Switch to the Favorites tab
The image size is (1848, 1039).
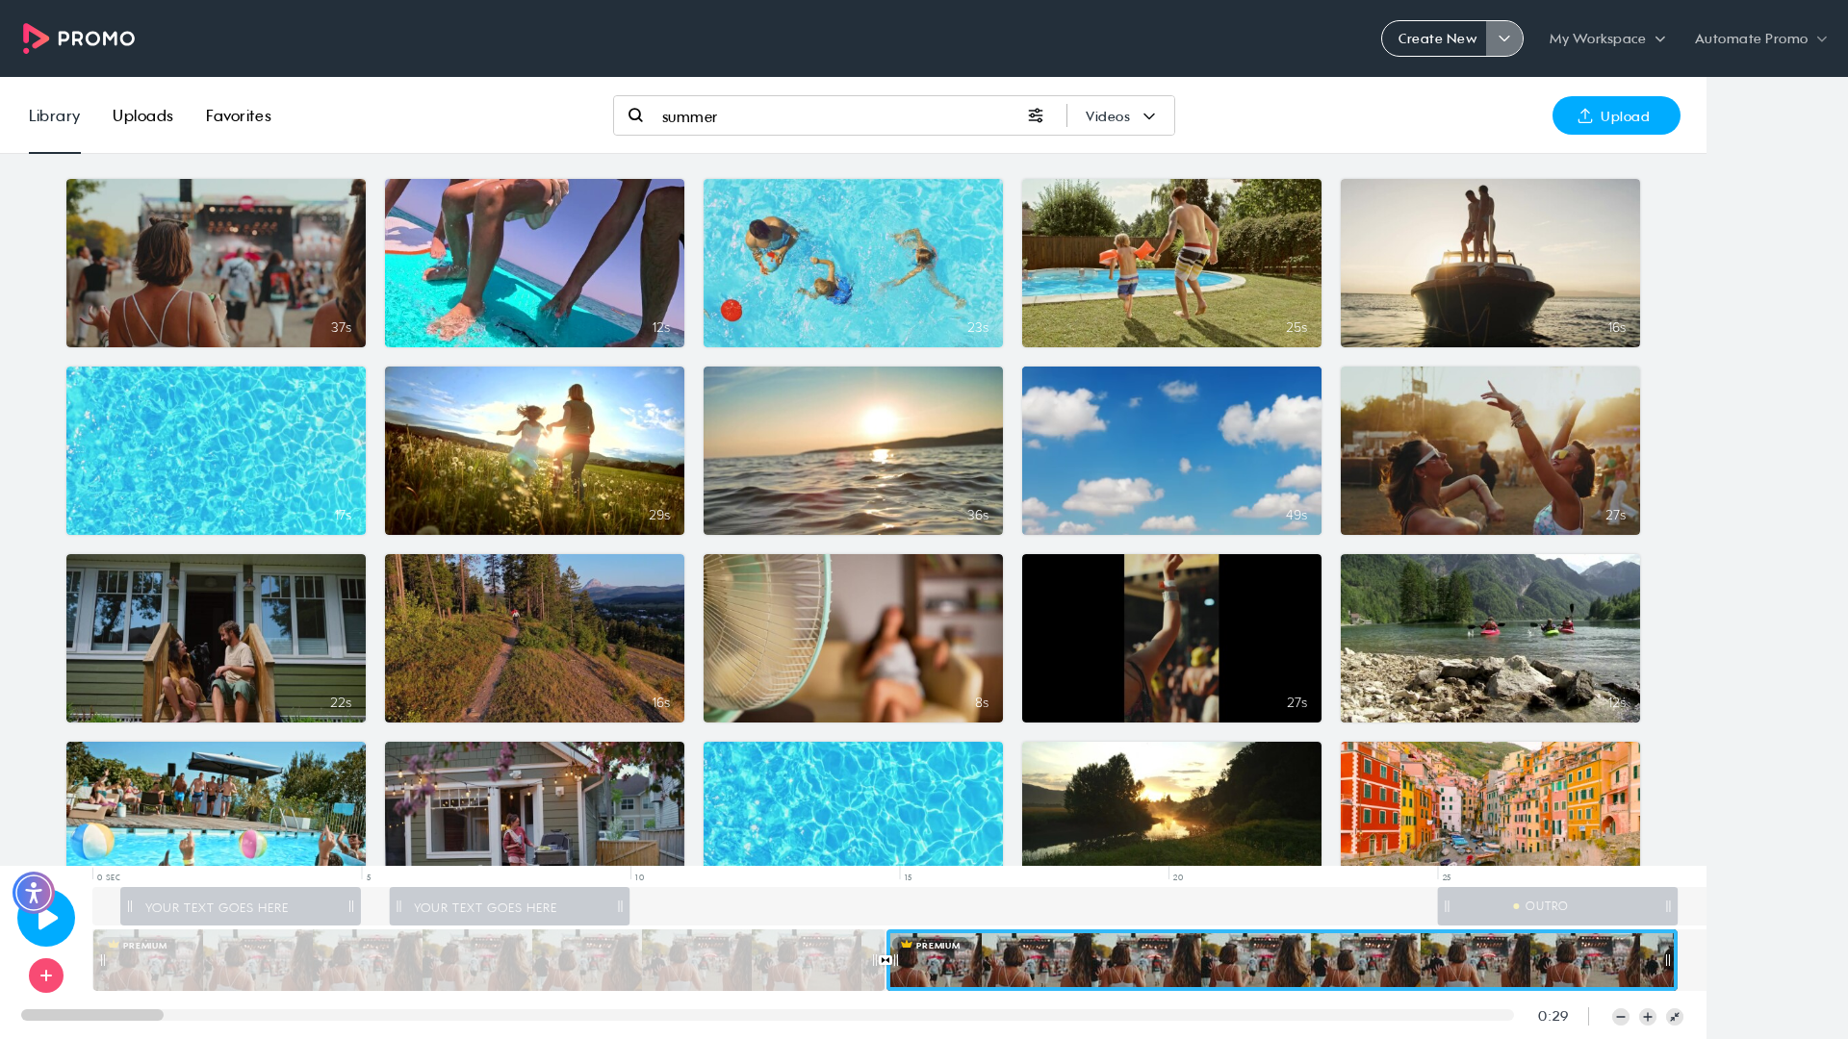tap(238, 115)
